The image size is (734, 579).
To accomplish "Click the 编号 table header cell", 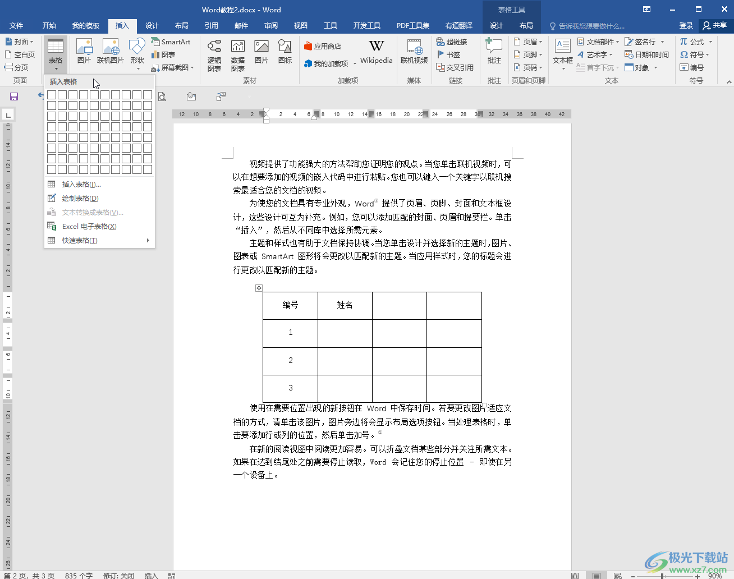I will [x=291, y=305].
